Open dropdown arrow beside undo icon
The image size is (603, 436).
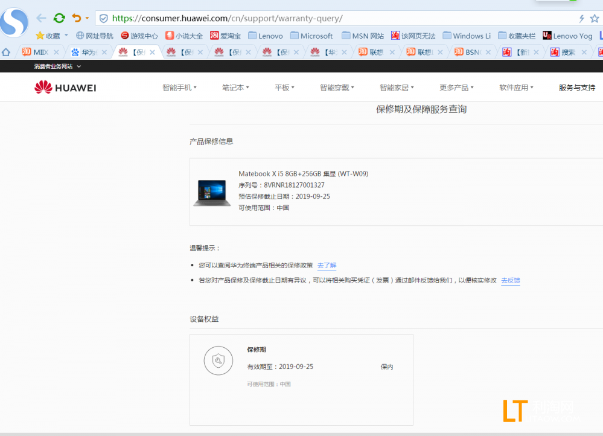[88, 18]
